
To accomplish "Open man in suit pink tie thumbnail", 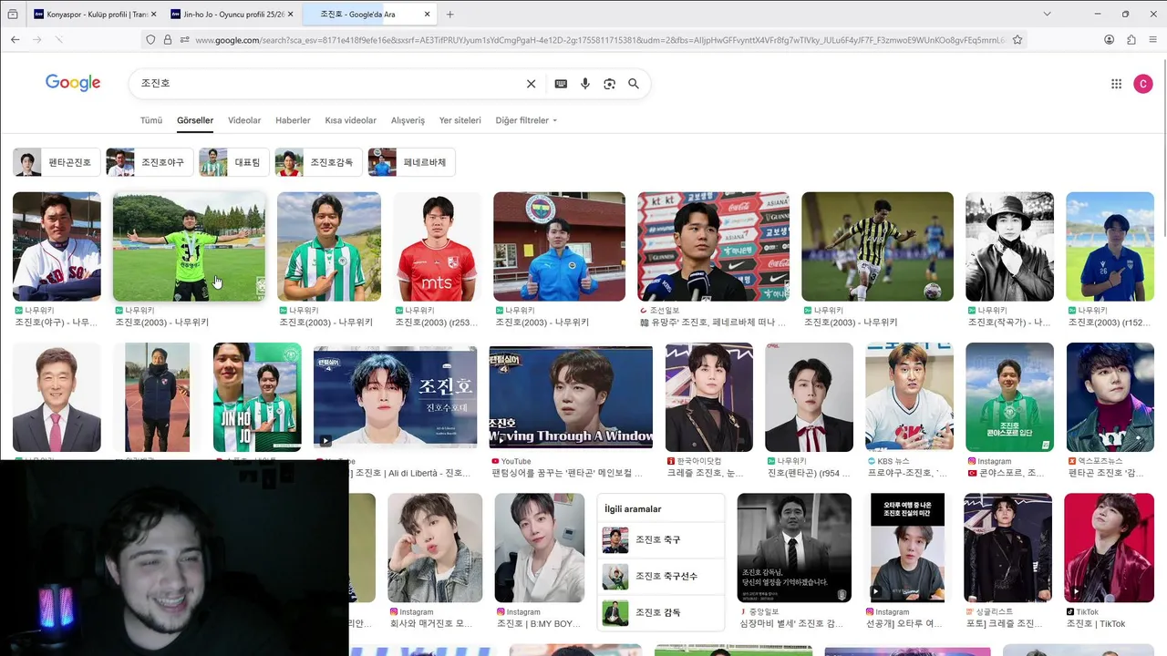I will (x=57, y=397).
